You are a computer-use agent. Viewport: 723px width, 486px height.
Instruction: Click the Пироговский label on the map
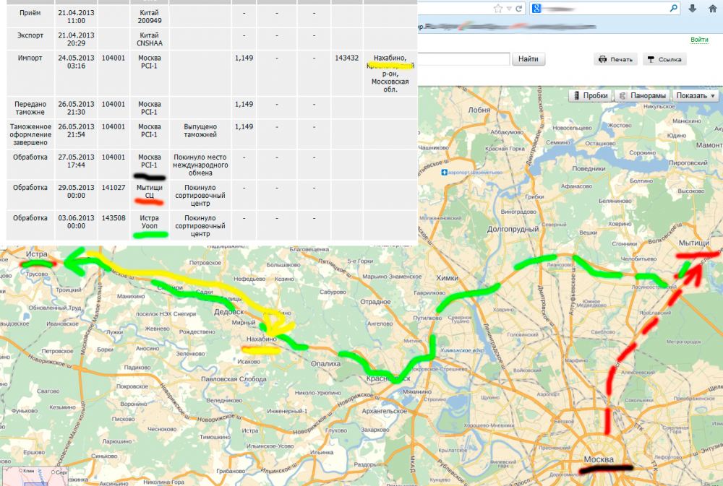tap(688, 162)
